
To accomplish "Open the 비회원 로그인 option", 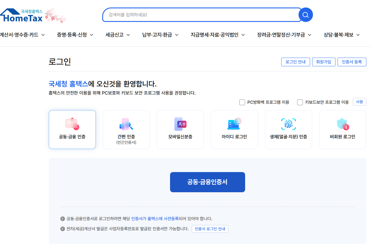I will tap(342, 129).
